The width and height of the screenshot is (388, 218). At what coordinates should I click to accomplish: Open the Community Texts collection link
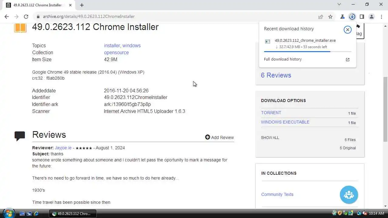[277, 194]
